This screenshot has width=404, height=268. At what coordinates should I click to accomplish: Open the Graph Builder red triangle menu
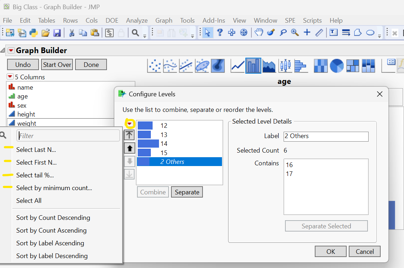click(x=11, y=50)
